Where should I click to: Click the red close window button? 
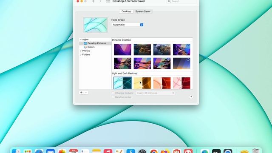click(78, 1)
